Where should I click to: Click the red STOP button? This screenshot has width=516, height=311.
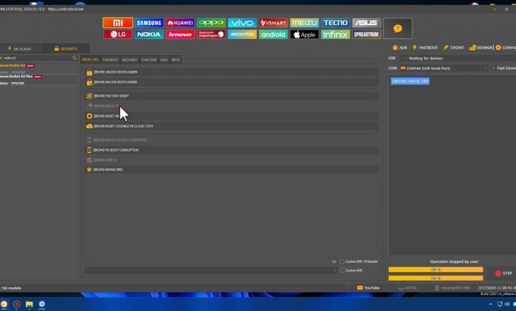[x=503, y=273]
